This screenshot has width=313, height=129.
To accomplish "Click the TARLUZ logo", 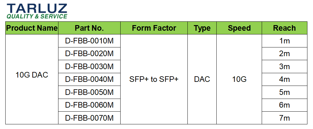I will (x=37, y=8).
